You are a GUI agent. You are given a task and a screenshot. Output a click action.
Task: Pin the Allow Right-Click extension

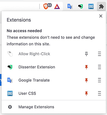(86, 54)
